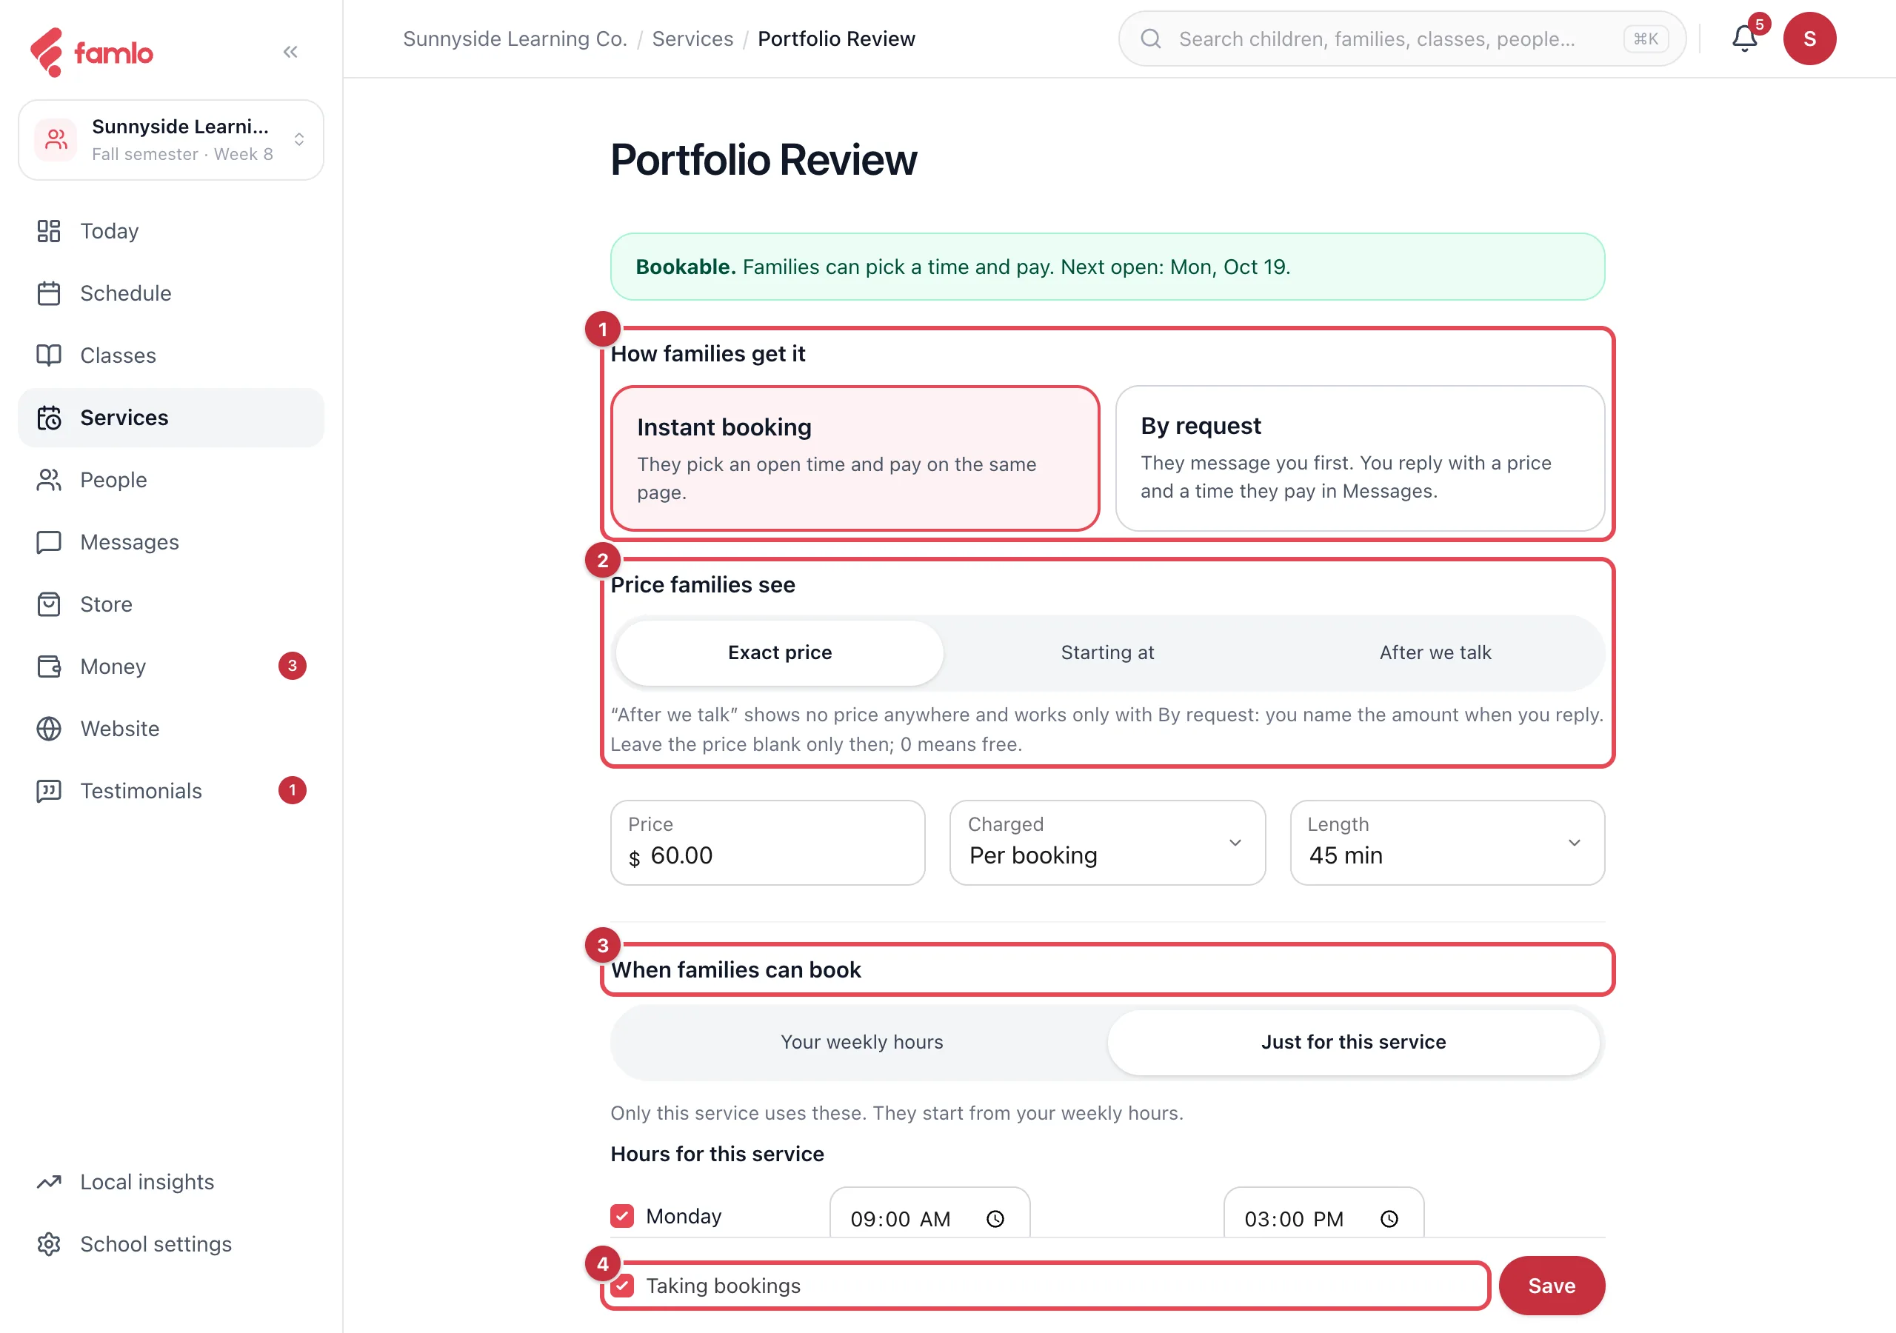This screenshot has height=1333, width=1896.
Task: Select the By request option
Action: tap(1359, 458)
